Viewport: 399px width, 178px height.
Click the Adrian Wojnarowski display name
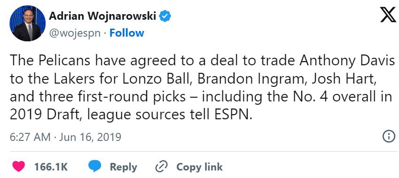(x=102, y=16)
